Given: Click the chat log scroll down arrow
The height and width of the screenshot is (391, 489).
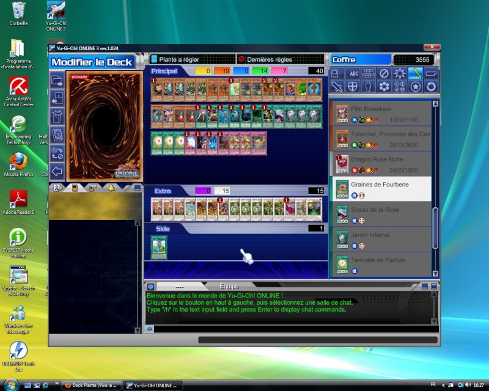Looking at the screenshot, I should click(x=434, y=321).
